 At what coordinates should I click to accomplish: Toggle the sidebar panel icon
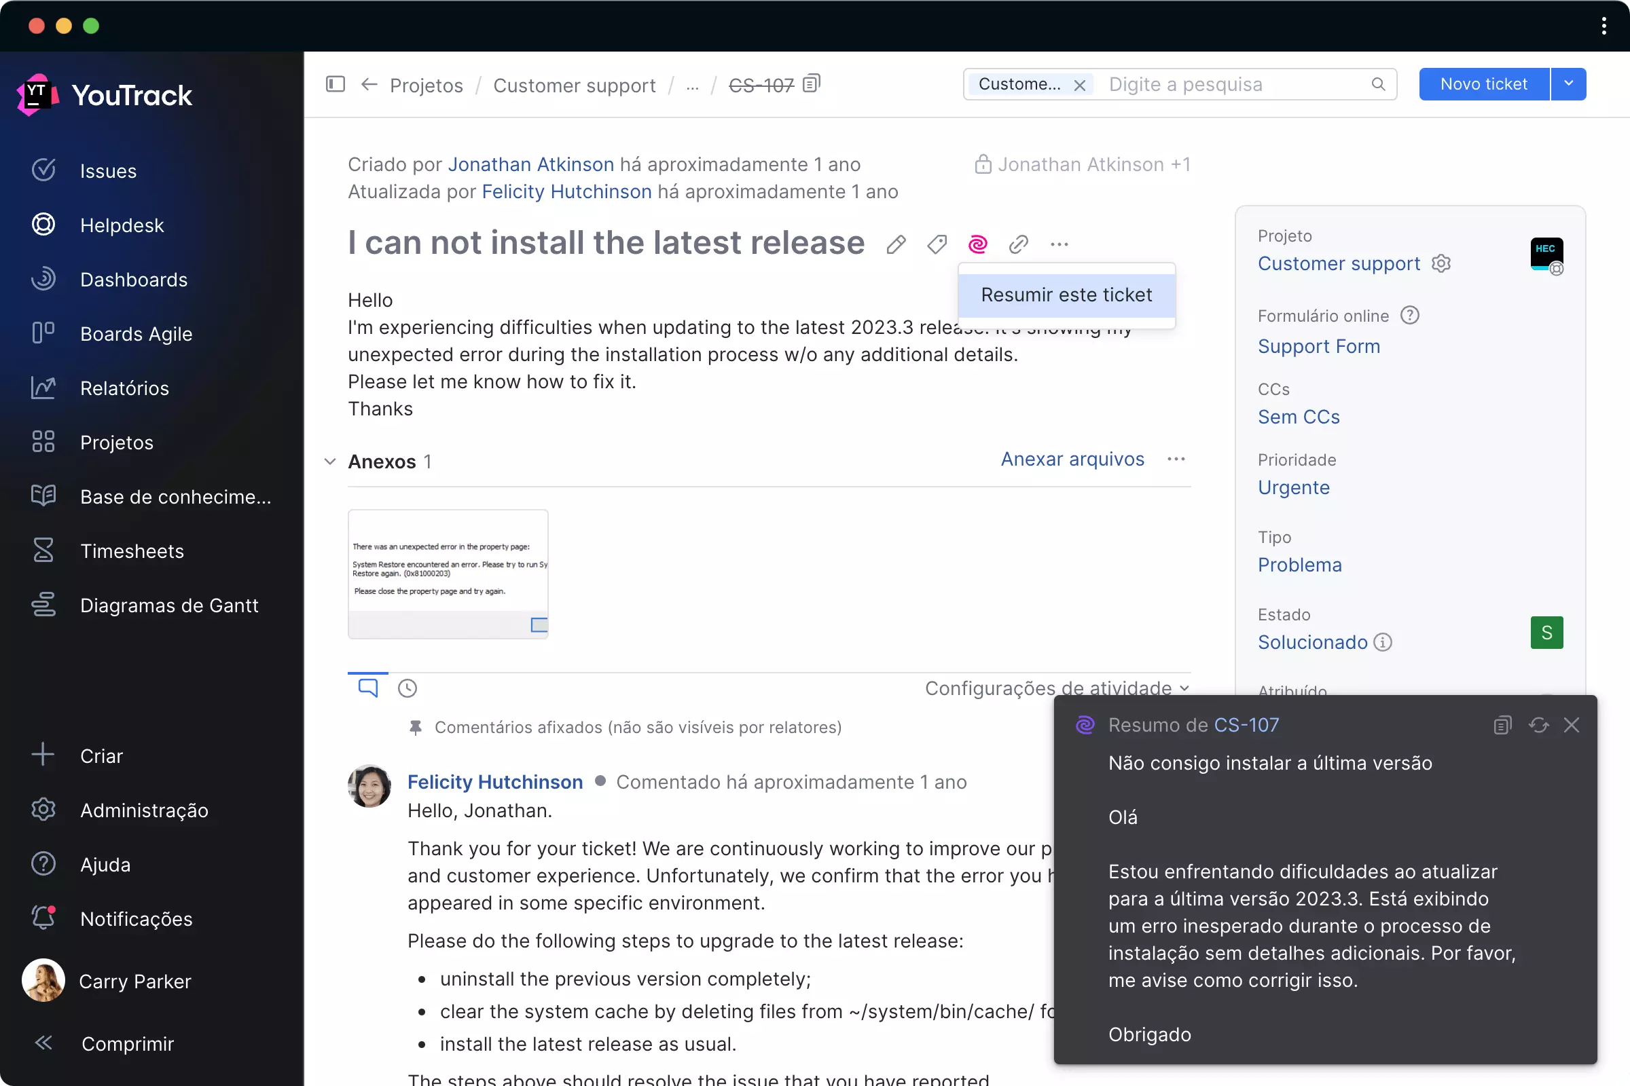coord(336,83)
